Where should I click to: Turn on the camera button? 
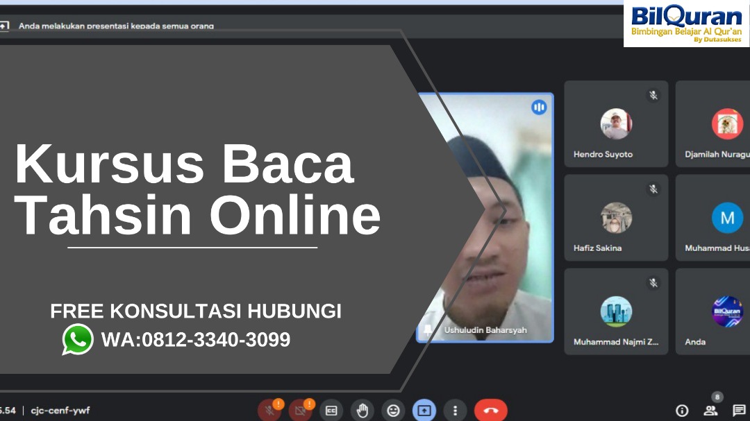click(301, 410)
